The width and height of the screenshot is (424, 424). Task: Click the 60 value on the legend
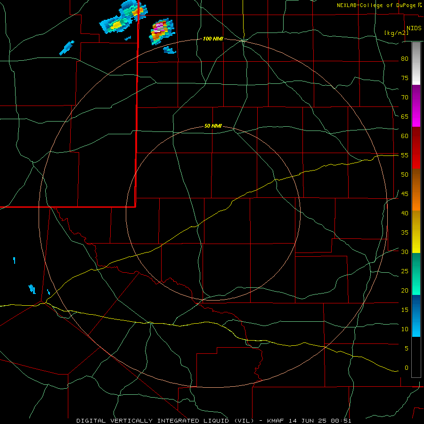[405, 136]
